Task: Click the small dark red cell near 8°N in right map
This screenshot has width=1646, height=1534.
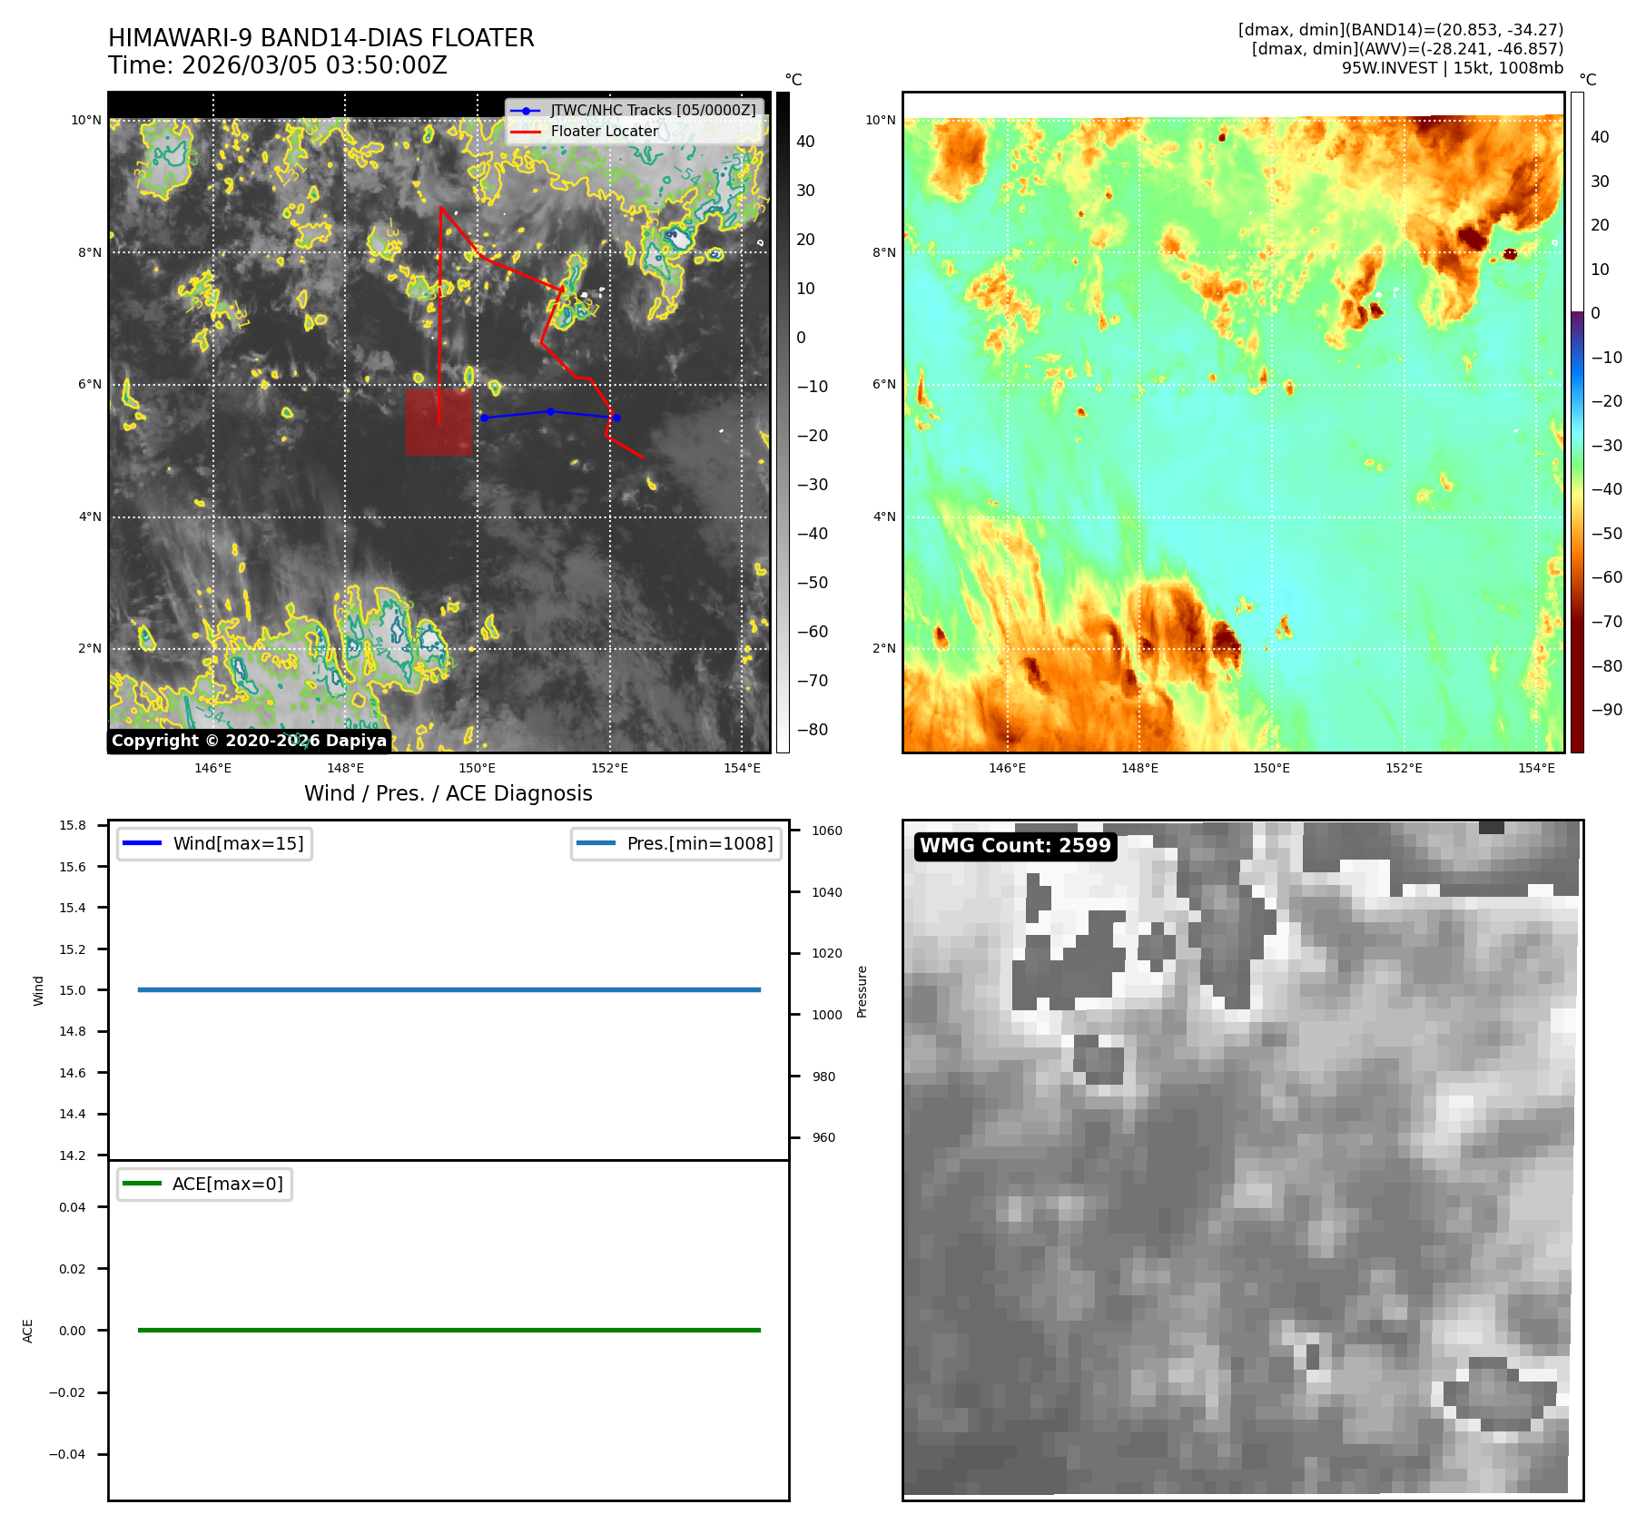Action: point(1510,254)
